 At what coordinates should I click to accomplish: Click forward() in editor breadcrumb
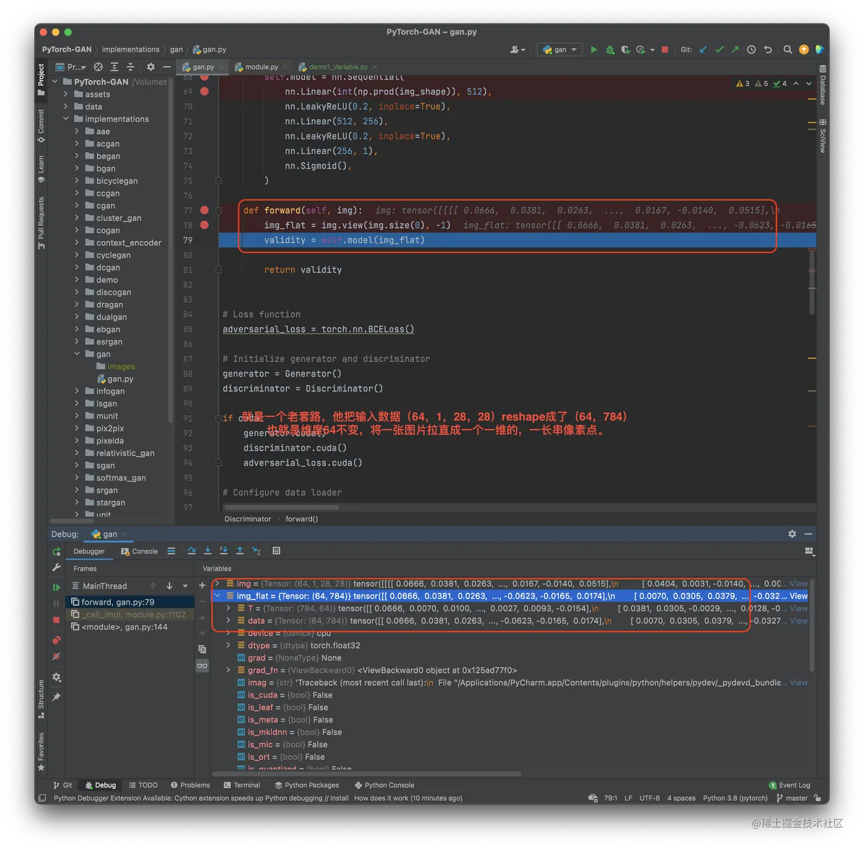[302, 519]
